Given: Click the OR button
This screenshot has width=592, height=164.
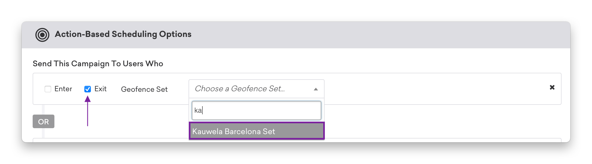Looking at the screenshot, I should pos(44,121).
